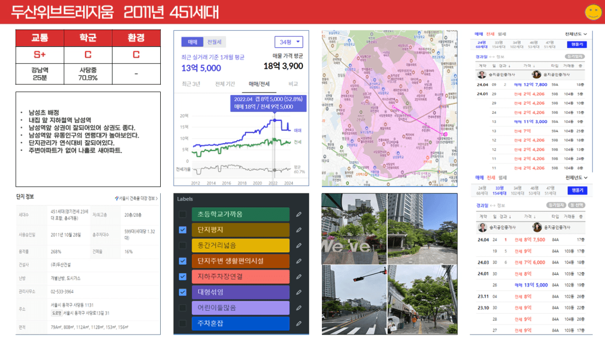The image size is (605, 340).
Task: Click the yellow smiley face icon
Action: coord(593,12)
